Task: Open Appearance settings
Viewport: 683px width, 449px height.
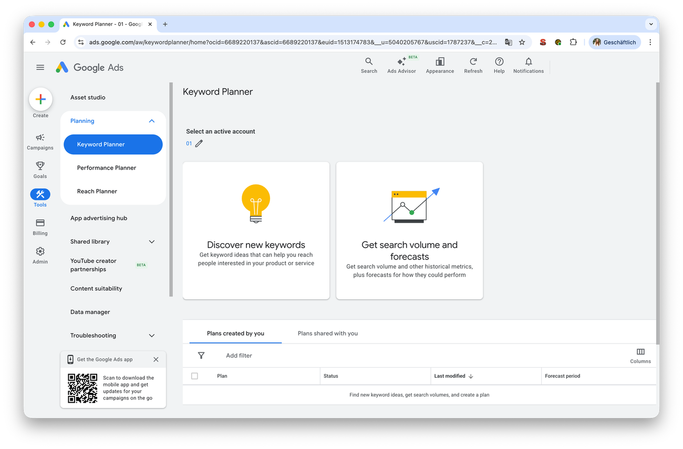Action: (x=440, y=66)
